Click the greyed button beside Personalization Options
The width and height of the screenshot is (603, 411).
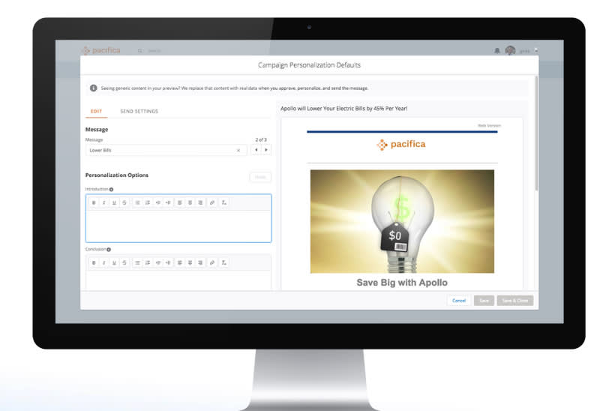pos(260,177)
